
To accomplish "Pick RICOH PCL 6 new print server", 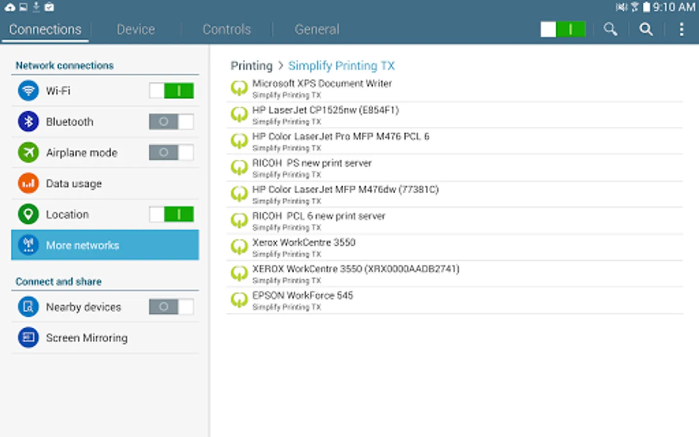I will coord(454,221).
